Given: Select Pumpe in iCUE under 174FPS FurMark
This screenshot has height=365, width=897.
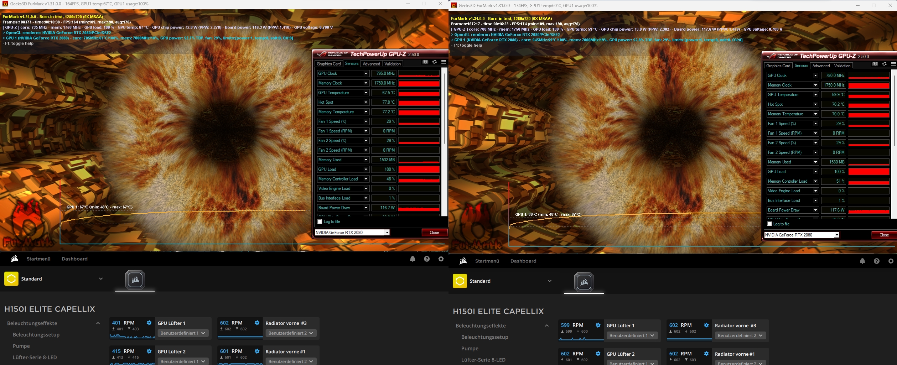Looking at the screenshot, I should tap(470, 348).
